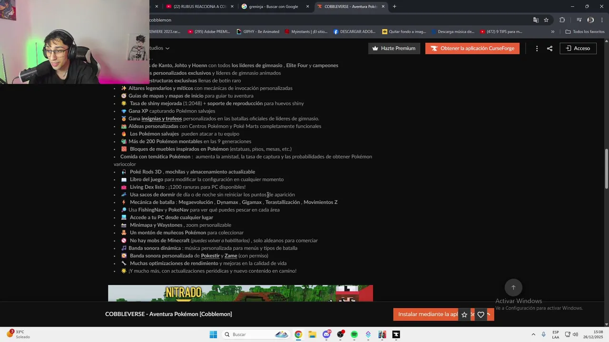Open the volume control in system tray

point(575,334)
